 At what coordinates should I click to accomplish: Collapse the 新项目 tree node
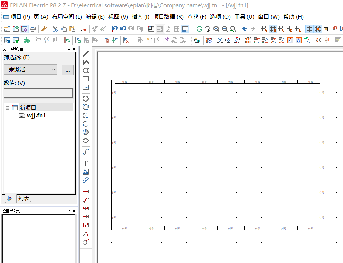coord(7,108)
